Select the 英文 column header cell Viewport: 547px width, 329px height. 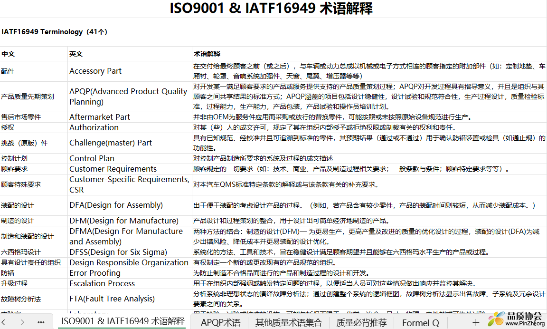tap(130, 54)
